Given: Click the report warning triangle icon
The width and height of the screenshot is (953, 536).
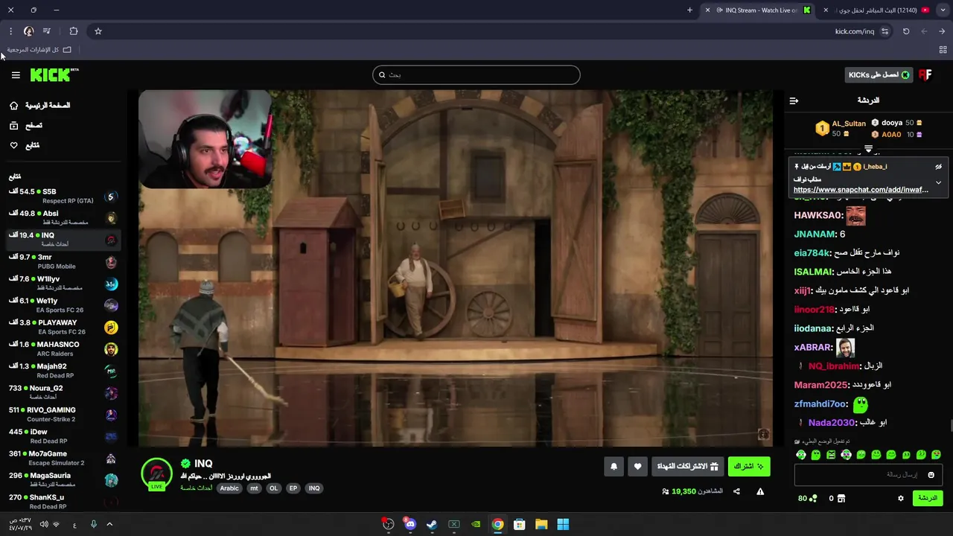Looking at the screenshot, I should pos(760,491).
